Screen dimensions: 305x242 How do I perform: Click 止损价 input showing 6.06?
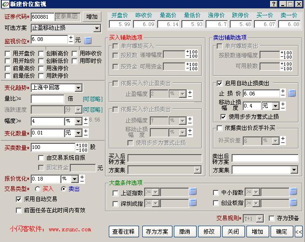click(261, 94)
